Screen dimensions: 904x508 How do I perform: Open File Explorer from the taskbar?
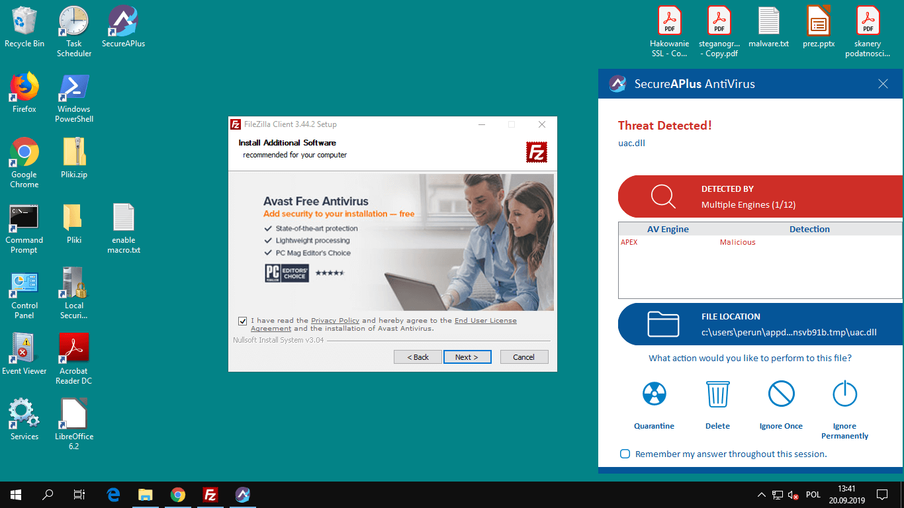(x=146, y=494)
